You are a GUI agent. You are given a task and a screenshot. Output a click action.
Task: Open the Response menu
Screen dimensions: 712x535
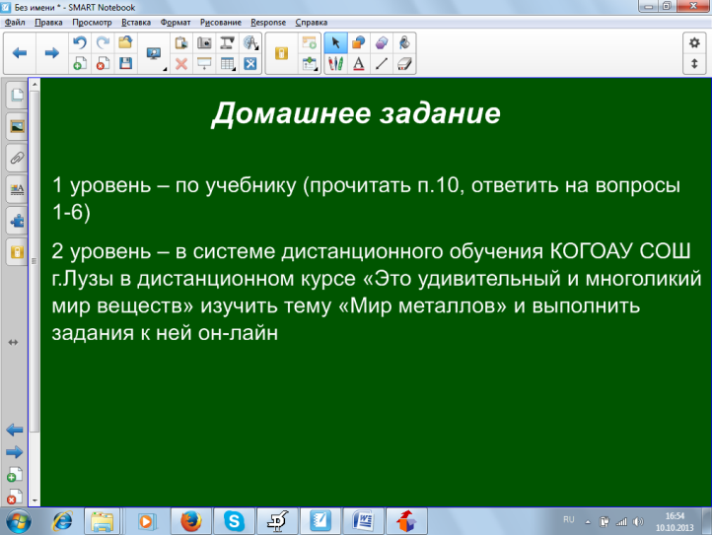click(268, 23)
